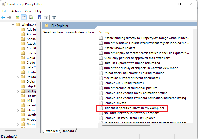198x139 pixels.
Task: Open the Action menu
Action: [x=16, y=11]
